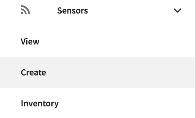Click the RSS-style Sensors icon

(25, 10)
